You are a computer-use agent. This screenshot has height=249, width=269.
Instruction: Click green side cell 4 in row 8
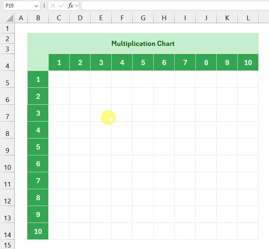38,130
